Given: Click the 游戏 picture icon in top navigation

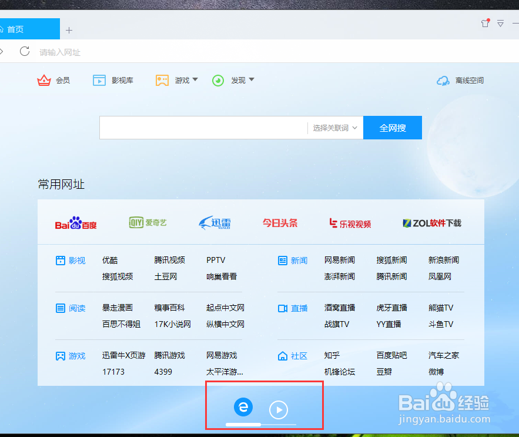Looking at the screenshot, I should (162, 81).
